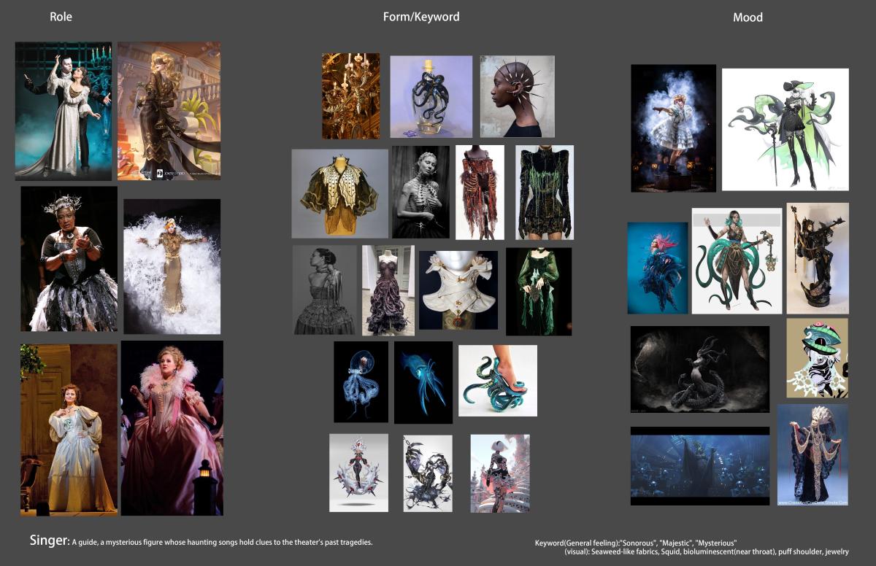
Task: Select the spiked headpiece profile portrait
Action: [x=517, y=96]
